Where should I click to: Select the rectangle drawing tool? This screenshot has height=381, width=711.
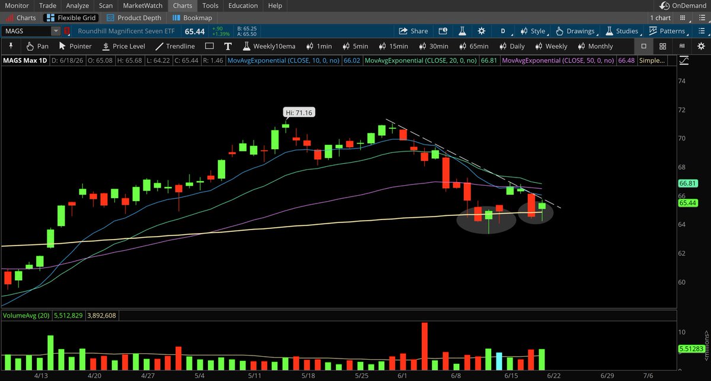pos(210,46)
